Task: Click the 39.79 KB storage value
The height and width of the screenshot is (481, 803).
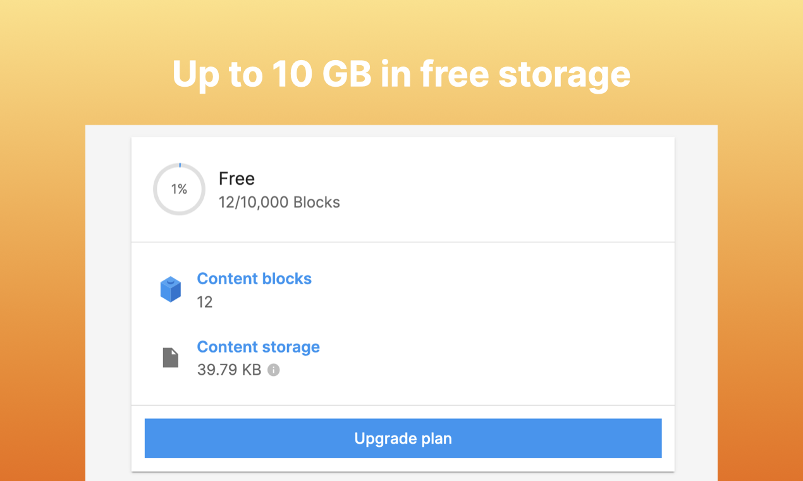Action: pyautogui.click(x=229, y=370)
